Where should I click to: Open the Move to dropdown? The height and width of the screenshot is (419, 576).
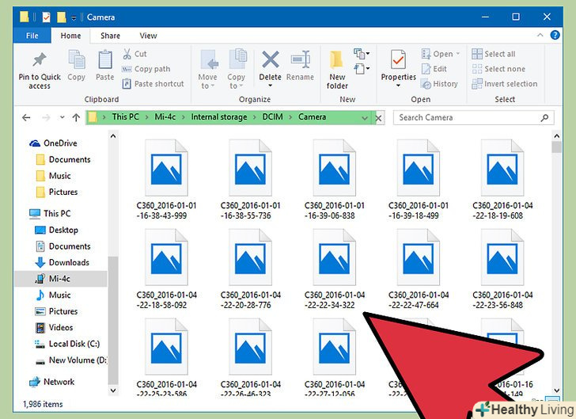tap(207, 69)
